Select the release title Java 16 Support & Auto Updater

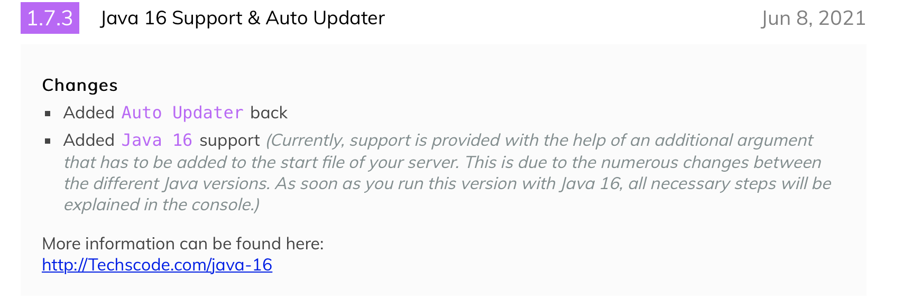243,18
